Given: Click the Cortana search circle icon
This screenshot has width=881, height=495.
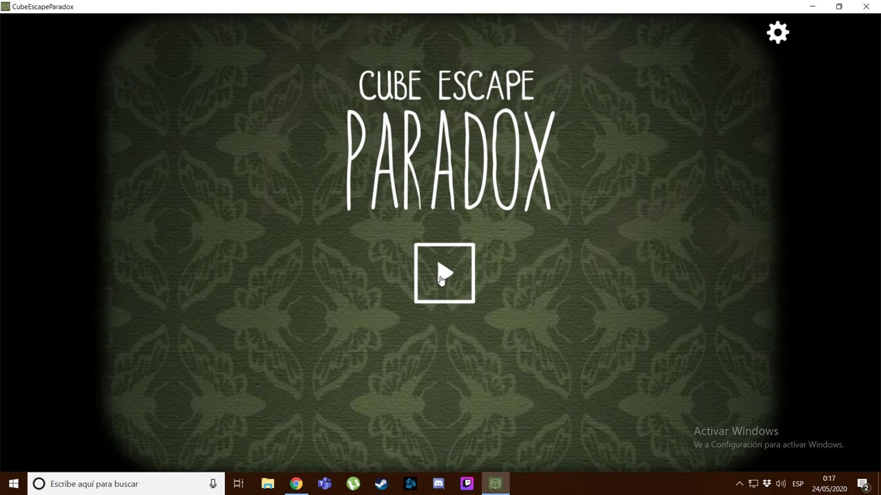Looking at the screenshot, I should (x=39, y=484).
